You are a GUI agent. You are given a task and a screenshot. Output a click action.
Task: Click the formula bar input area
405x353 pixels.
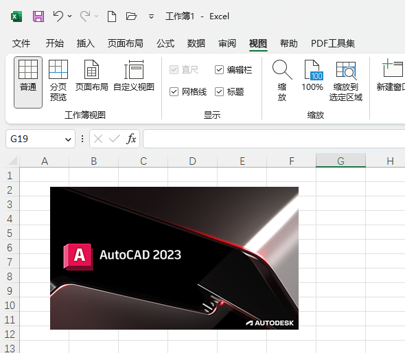[274, 139]
